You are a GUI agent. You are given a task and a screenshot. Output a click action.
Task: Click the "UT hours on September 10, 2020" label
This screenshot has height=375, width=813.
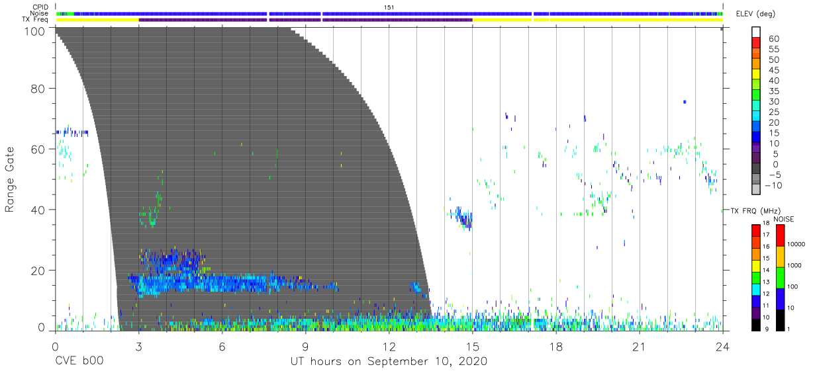(x=389, y=361)
